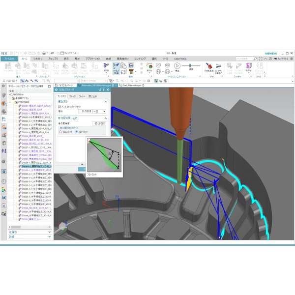Viewport: 295px width, 295px height.
Task: Open the メニュー(M) dropdown
Action: [10, 81]
